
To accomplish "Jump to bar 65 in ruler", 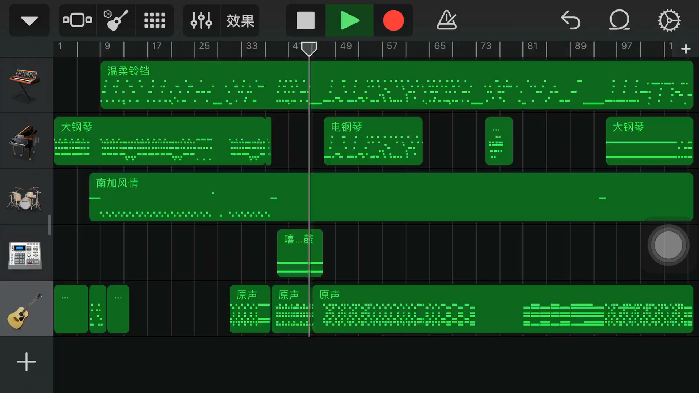I will (x=439, y=46).
